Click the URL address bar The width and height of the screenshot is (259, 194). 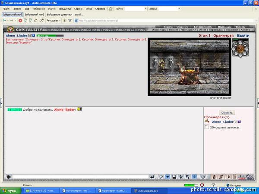pyautogui.click(x=165, y=21)
